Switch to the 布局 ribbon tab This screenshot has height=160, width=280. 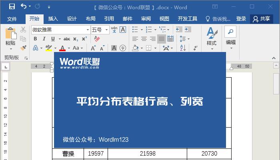[x=90, y=19]
